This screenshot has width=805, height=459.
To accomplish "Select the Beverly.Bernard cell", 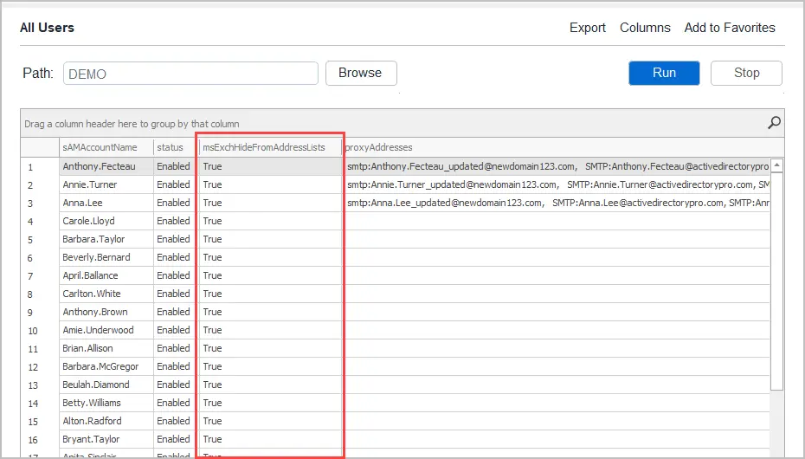I will tap(106, 257).
